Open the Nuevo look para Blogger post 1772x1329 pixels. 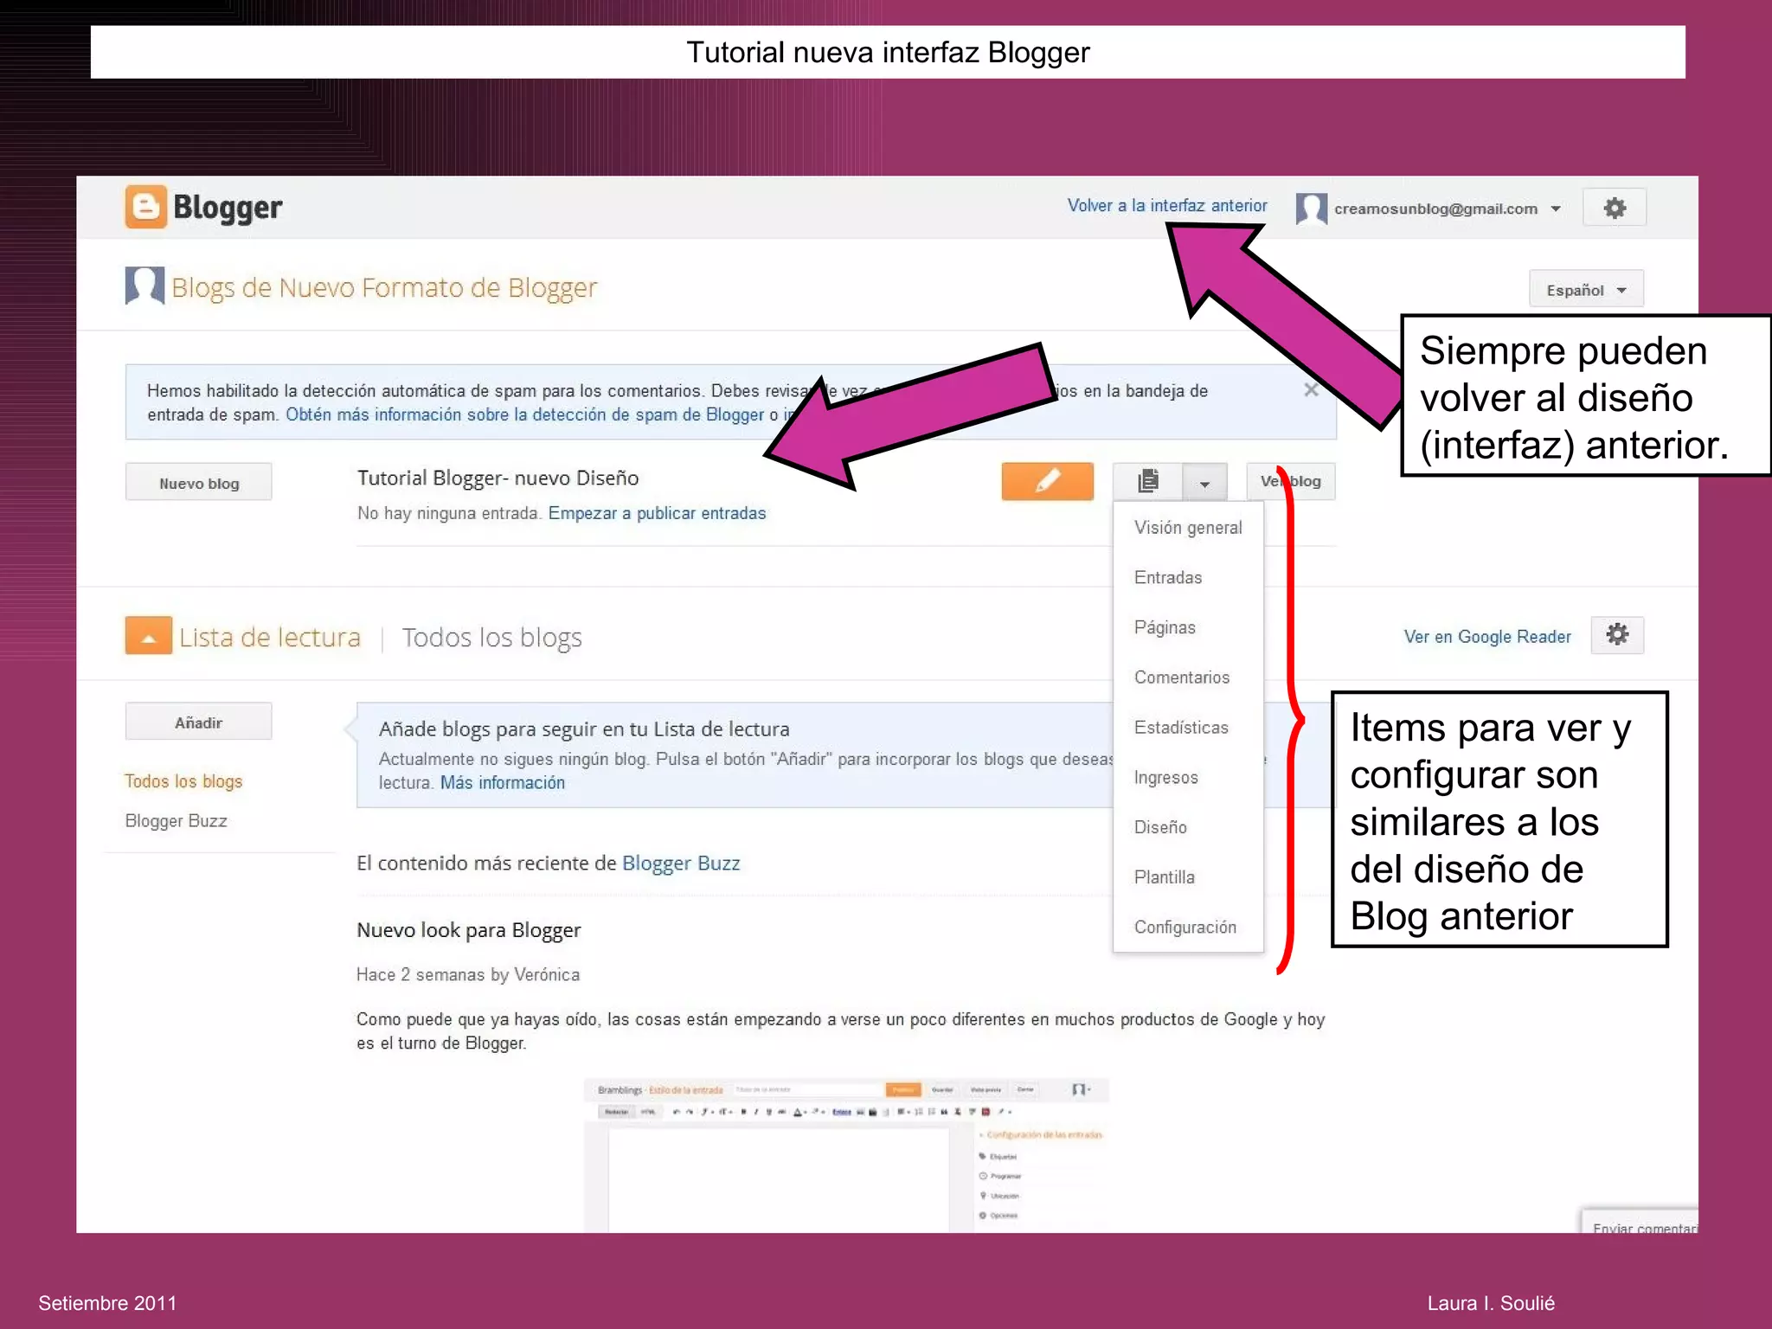click(468, 930)
